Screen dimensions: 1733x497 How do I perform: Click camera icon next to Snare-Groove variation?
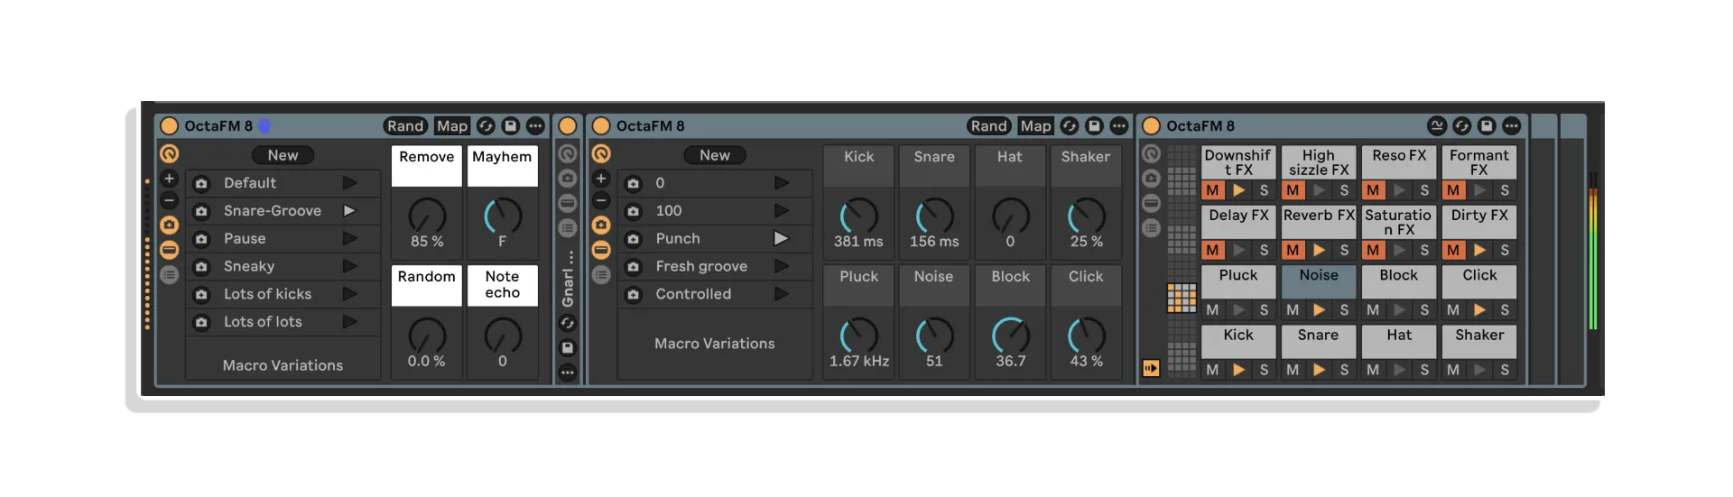click(x=201, y=211)
